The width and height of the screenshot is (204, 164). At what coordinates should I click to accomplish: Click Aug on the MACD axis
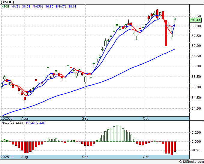point(25,157)
